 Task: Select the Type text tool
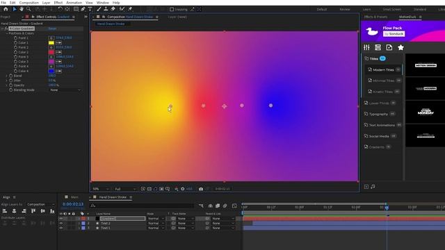tap(90, 9)
